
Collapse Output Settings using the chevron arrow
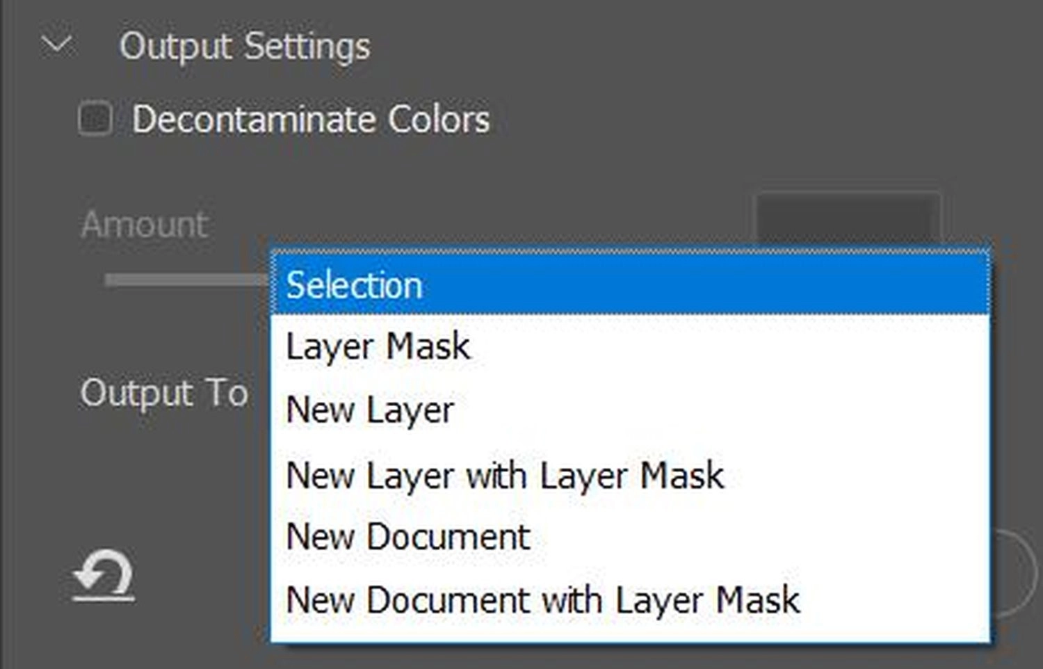pos(56,46)
